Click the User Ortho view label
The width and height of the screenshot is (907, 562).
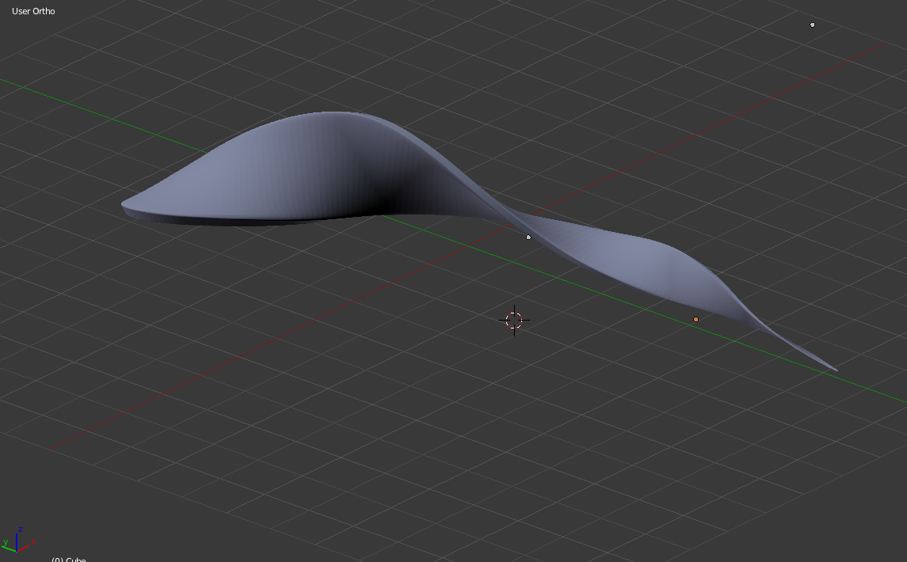coord(33,11)
